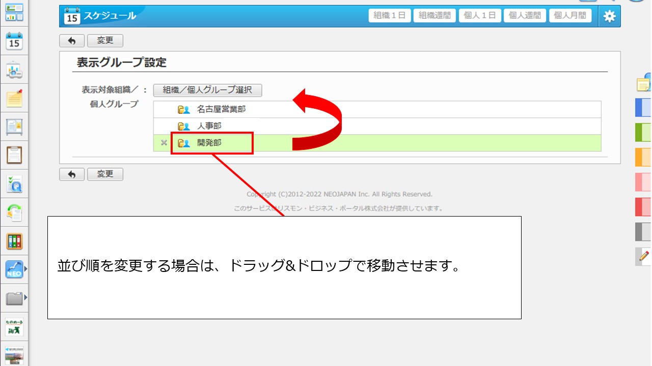Open schedule settings gear icon
The height and width of the screenshot is (366, 652).
point(609,16)
